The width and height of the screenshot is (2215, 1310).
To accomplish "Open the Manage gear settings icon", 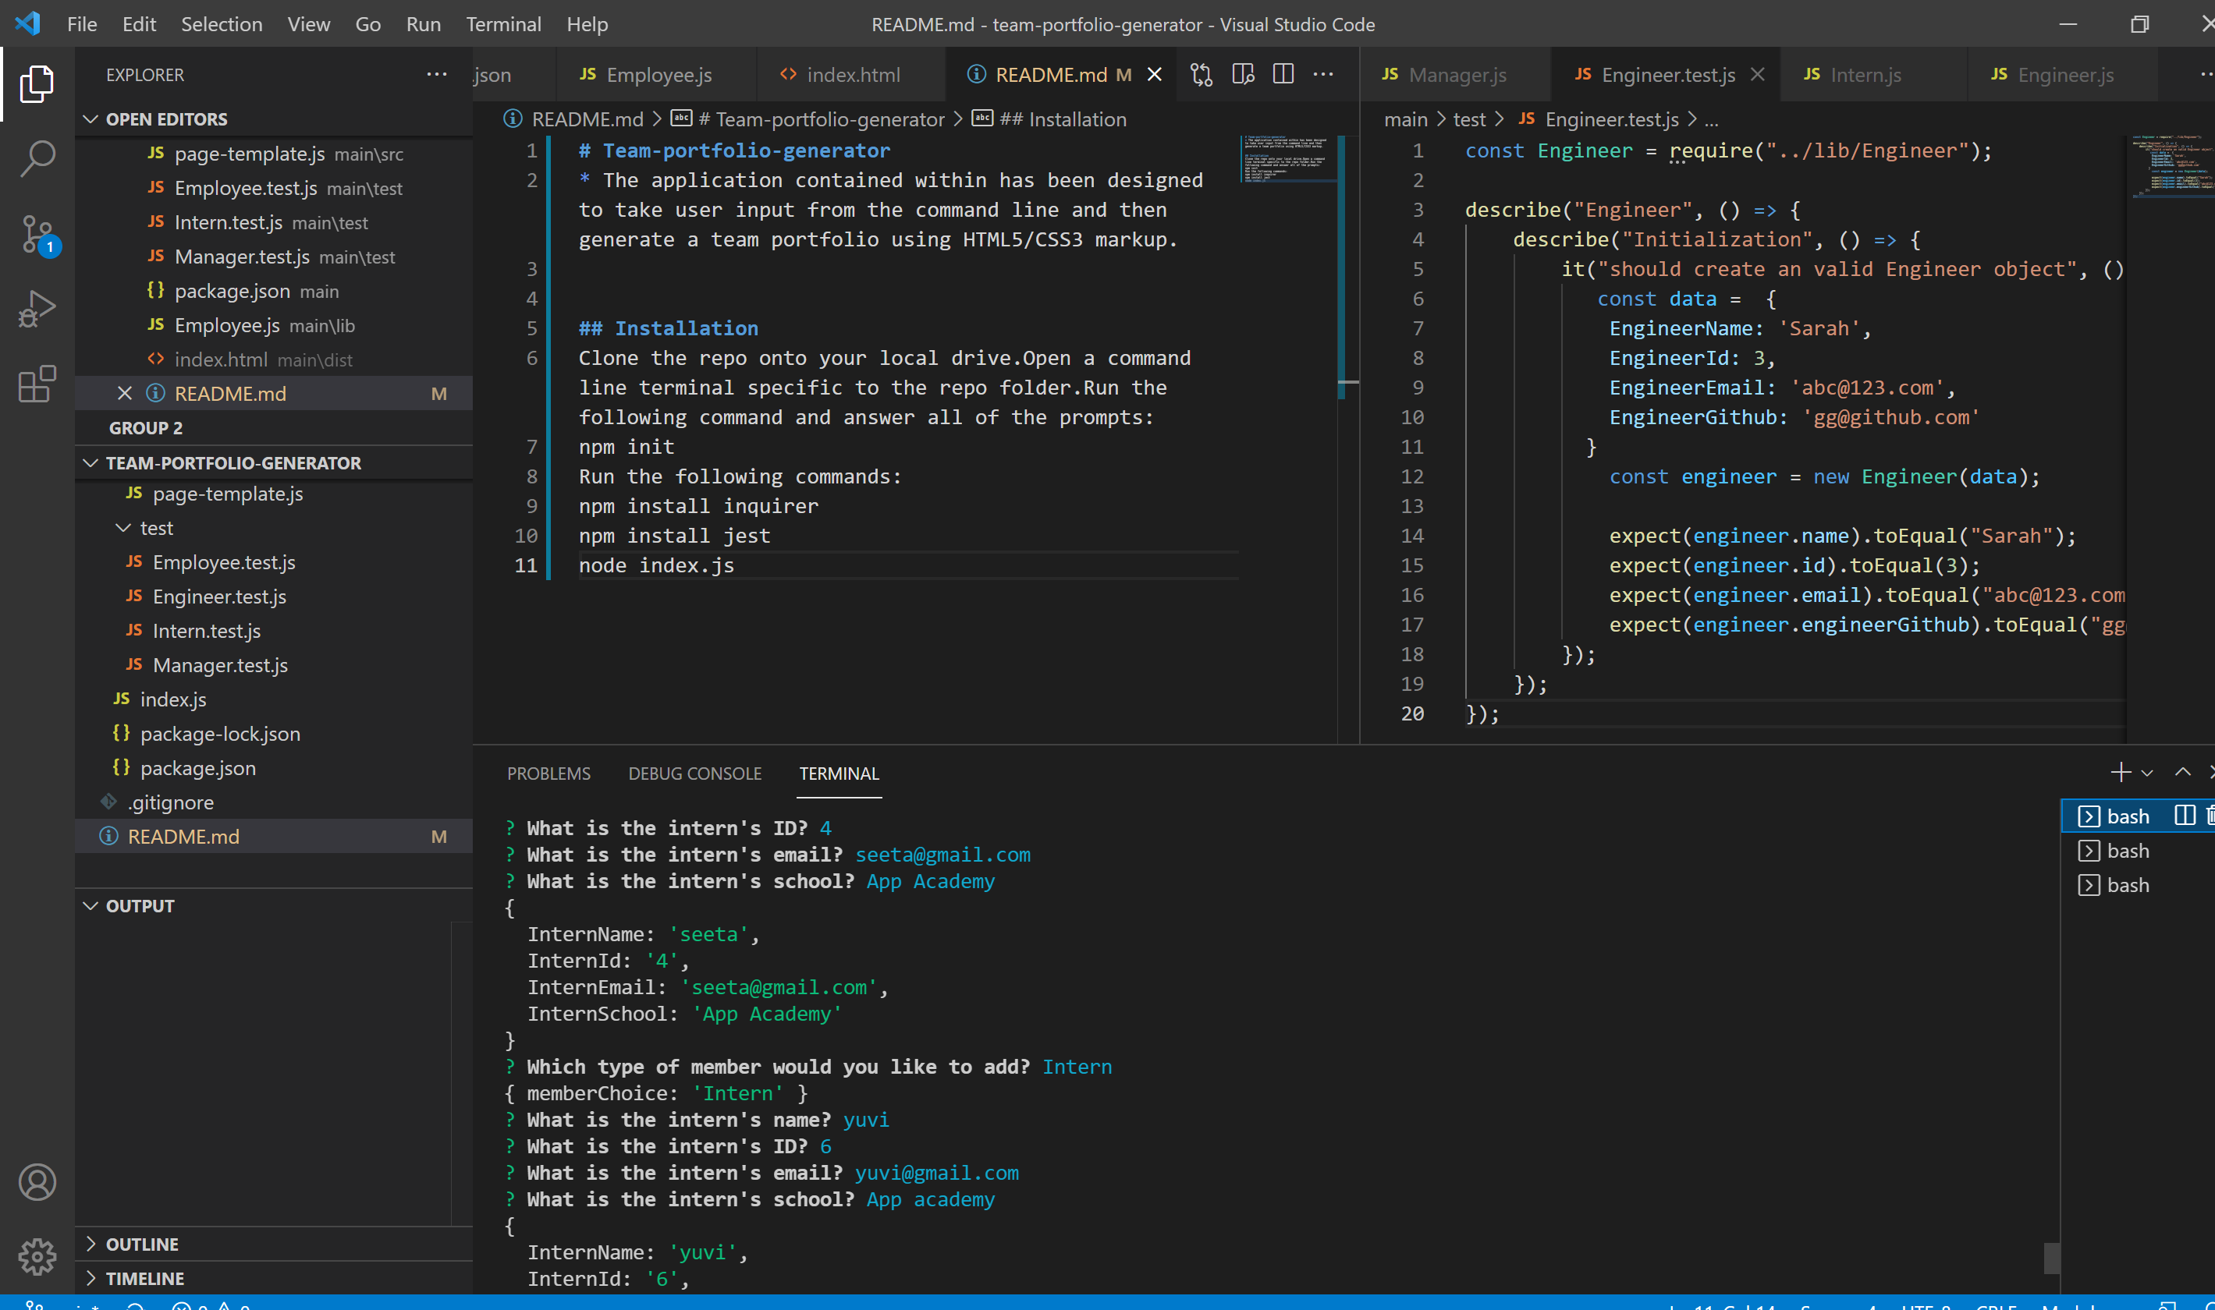I will (x=37, y=1255).
